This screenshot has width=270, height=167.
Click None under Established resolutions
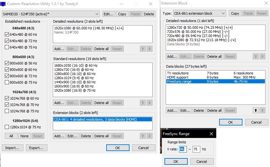pyautogui.click(x=24, y=136)
